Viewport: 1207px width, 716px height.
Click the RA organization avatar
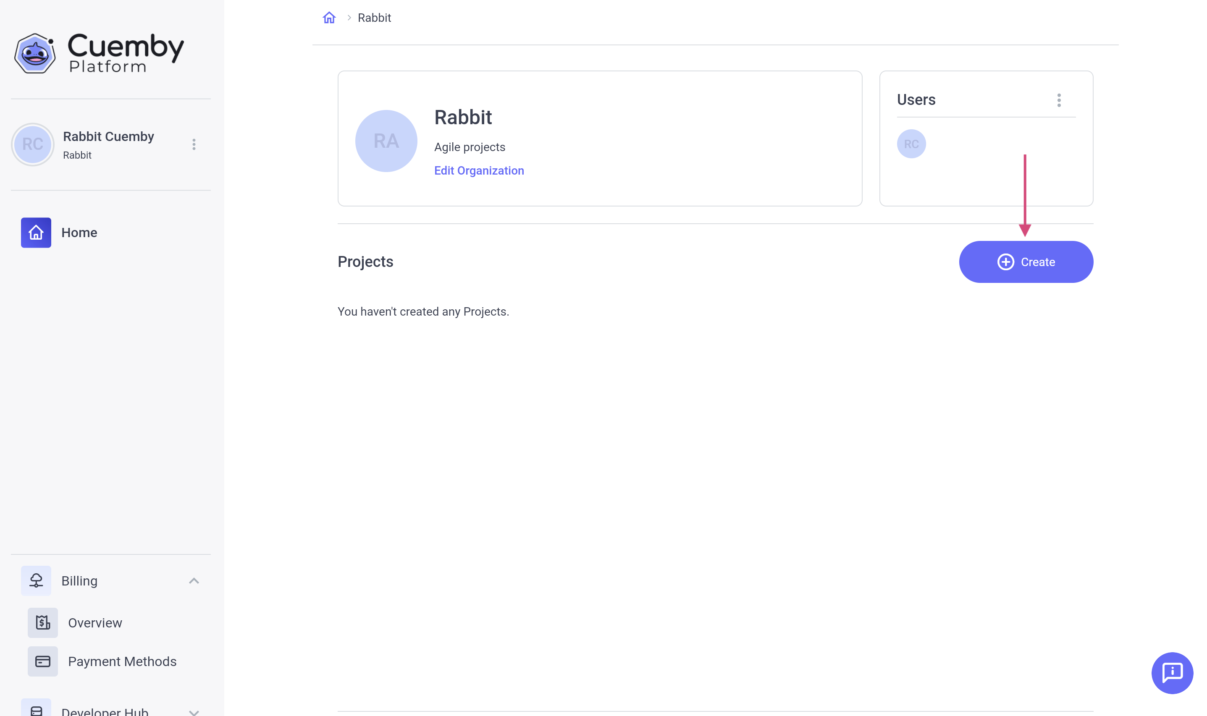(386, 141)
